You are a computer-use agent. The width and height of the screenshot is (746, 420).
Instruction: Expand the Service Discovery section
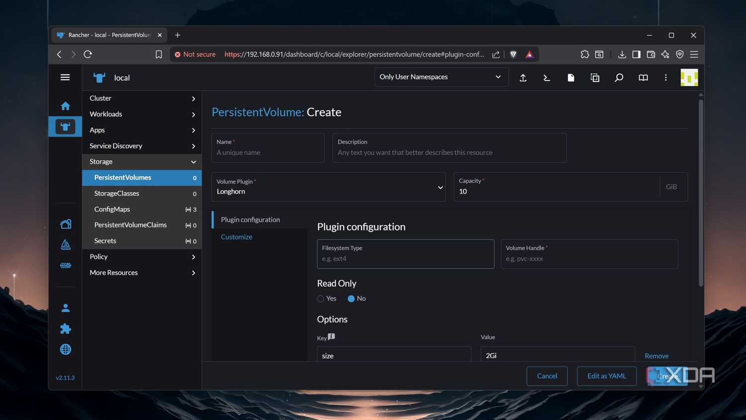tap(142, 146)
